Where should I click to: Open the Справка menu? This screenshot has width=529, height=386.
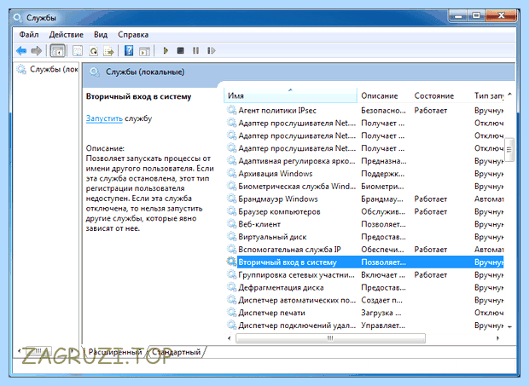[x=133, y=35]
